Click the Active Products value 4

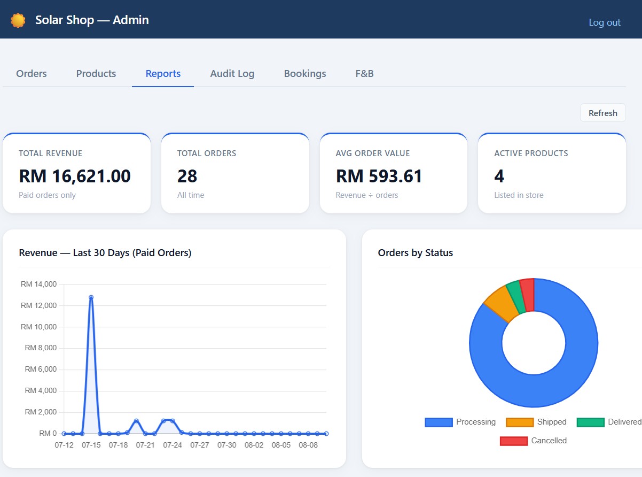(499, 176)
